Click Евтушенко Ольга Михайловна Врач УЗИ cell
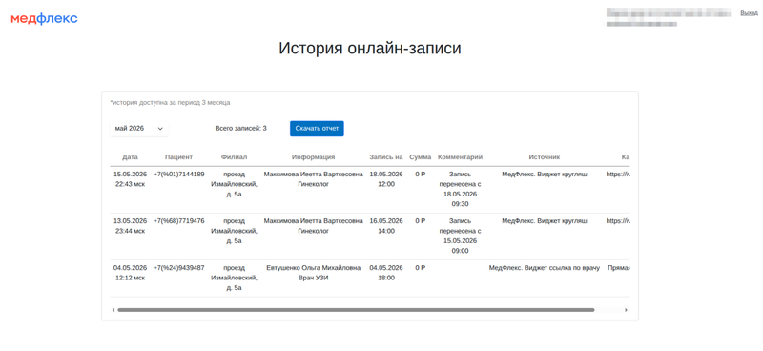763x351 pixels. point(314,273)
